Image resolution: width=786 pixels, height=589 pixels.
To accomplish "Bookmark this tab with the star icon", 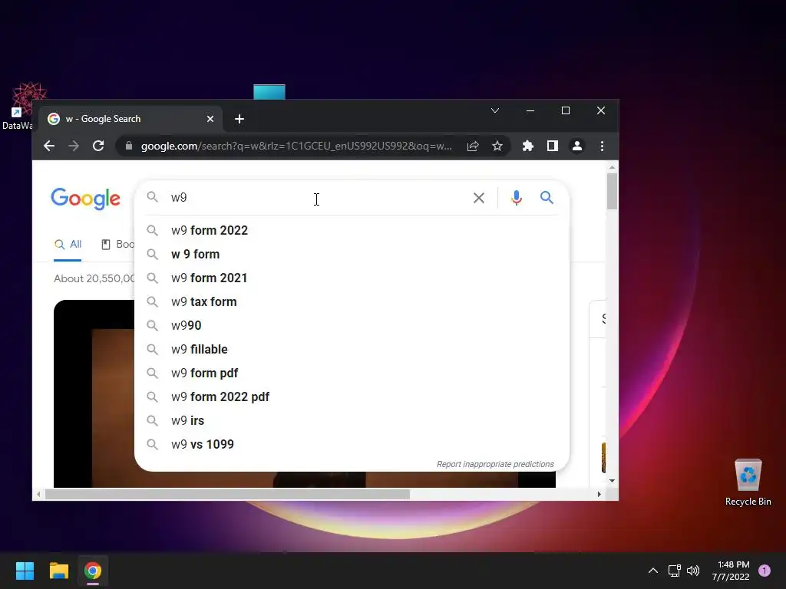I will coord(497,146).
